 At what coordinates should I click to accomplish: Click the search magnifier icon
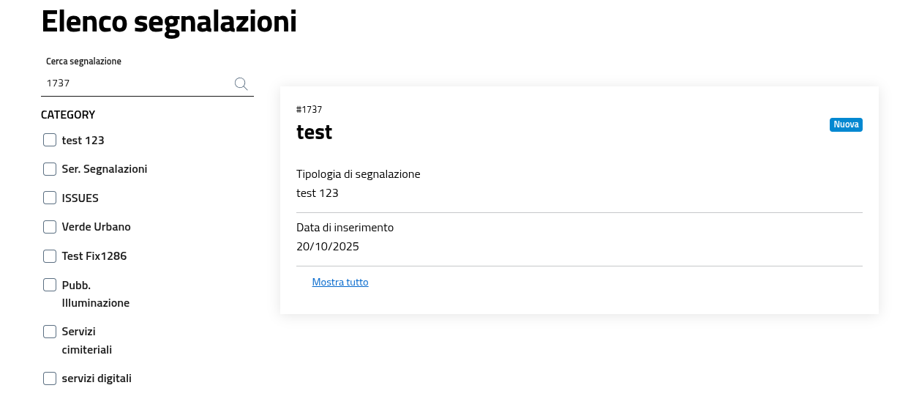coord(241,83)
